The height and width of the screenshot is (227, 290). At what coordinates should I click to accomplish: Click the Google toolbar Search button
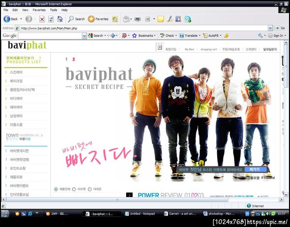coord(96,35)
